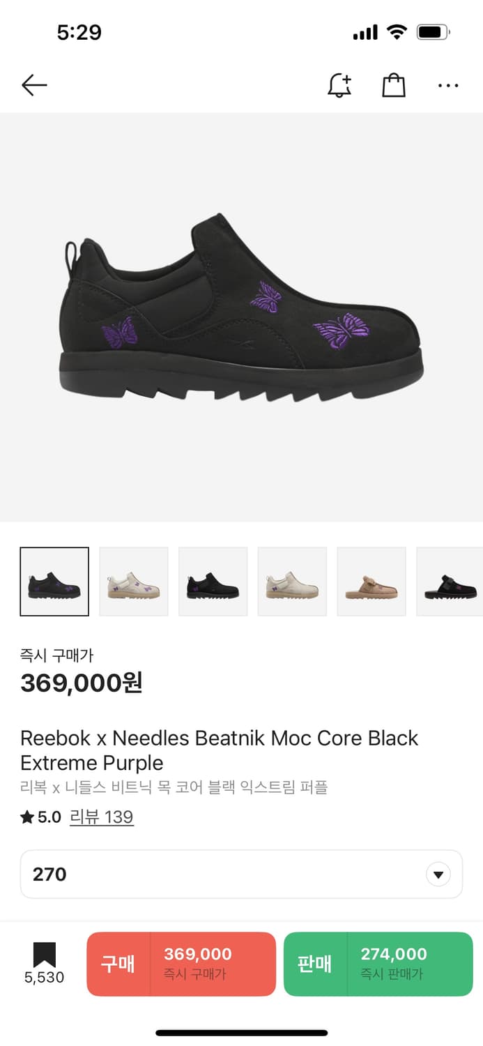Screen dimensions: 483x1046
Task: Select the third black shoe thumbnail
Action: [213, 582]
